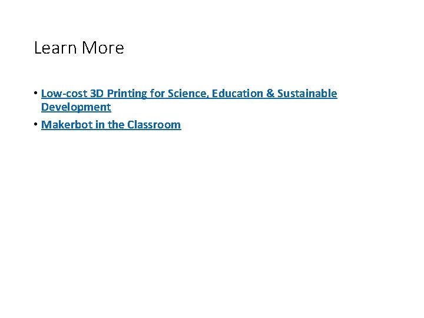
Task: Click the 'Learn More' slide title
Action: tap(79, 48)
